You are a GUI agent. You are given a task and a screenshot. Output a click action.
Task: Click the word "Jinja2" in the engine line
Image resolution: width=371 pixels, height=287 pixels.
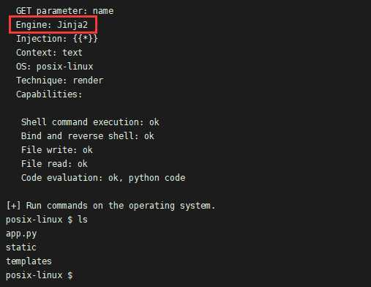point(72,25)
